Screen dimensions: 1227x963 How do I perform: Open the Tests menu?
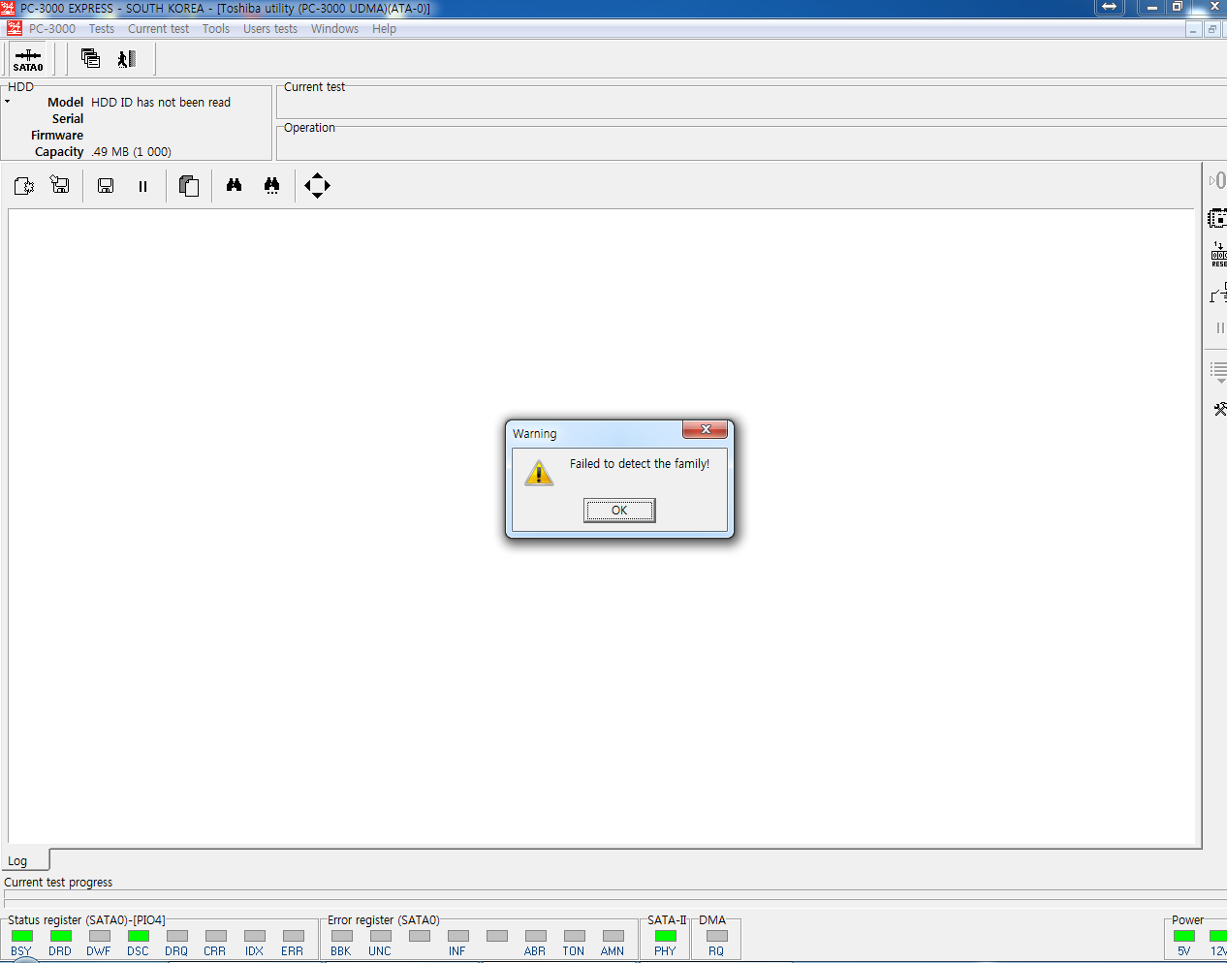click(102, 29)
